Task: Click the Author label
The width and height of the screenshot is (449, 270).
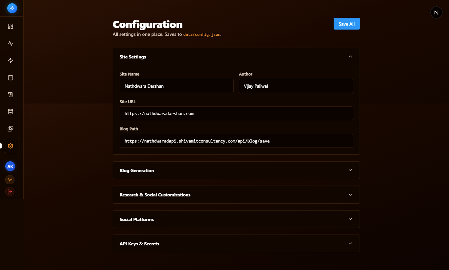Action: click(x=246, y=74)
